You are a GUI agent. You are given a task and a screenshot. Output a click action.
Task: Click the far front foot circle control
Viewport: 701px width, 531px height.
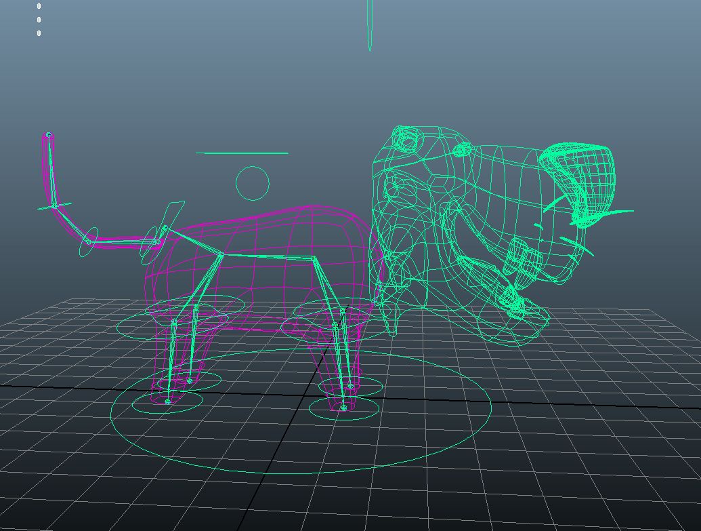[376, 387]
